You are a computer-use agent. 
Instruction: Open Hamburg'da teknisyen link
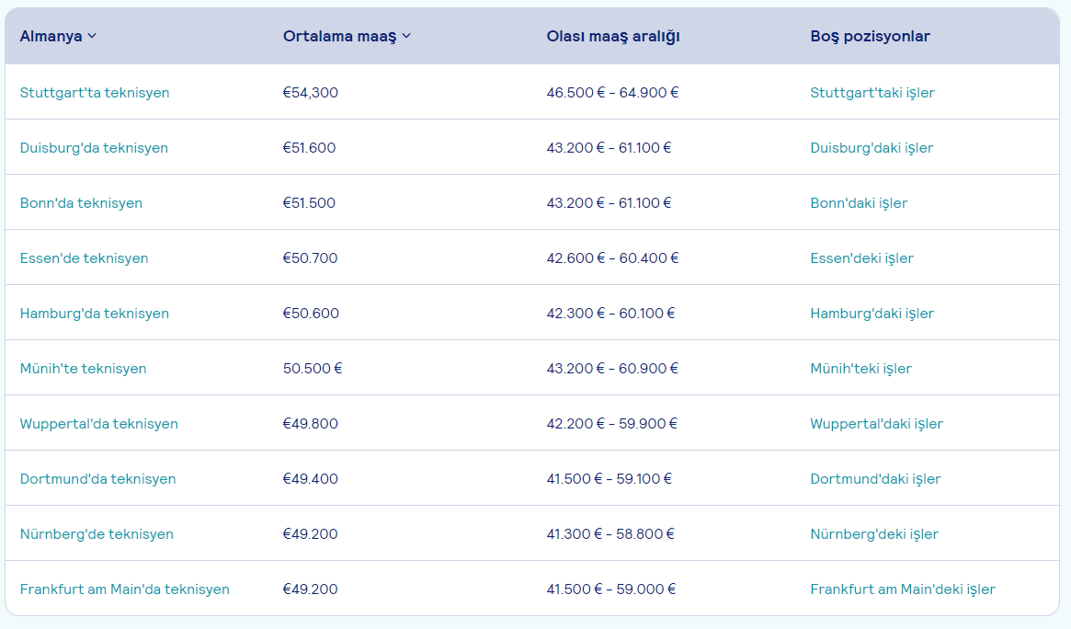(x=95, y=314)
